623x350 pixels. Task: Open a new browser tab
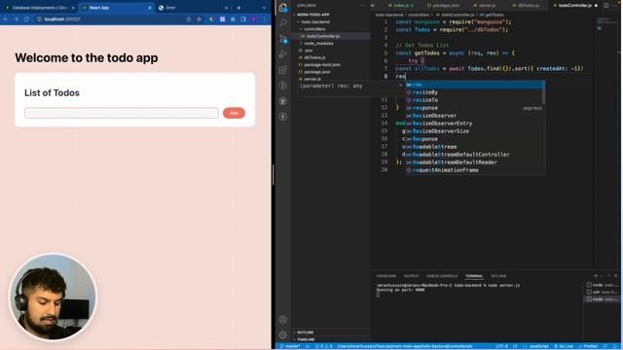tap(238, 8)
